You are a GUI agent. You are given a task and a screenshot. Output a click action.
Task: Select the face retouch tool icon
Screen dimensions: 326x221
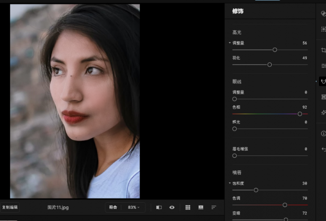tap(323, 81)
